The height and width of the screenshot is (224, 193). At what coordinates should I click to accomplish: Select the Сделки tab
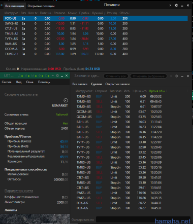click(x=96, y=84)
